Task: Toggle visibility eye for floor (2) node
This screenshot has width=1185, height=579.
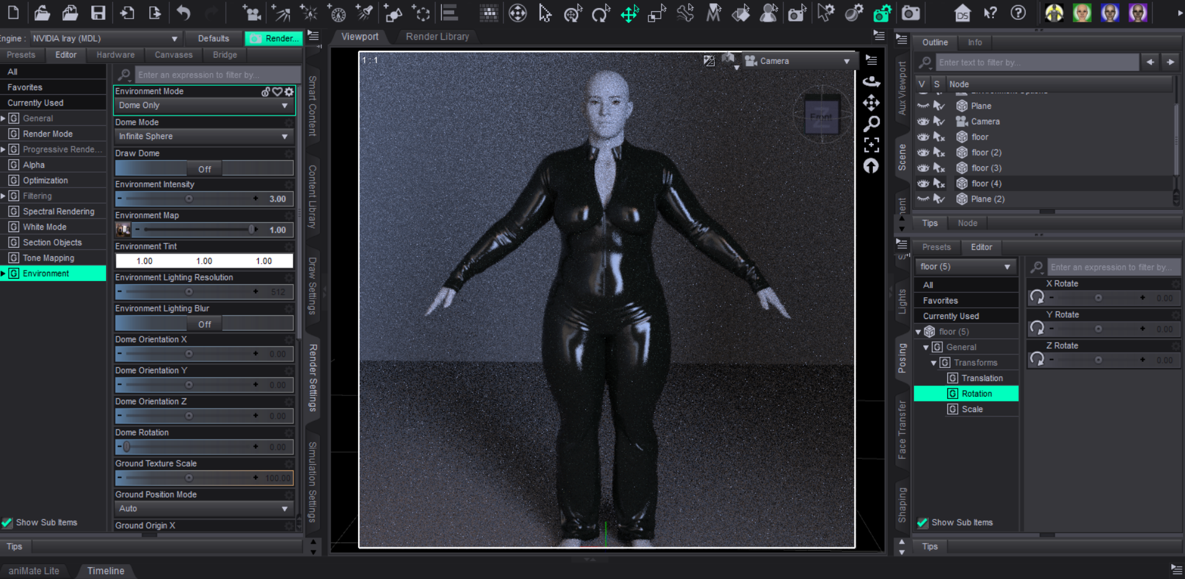Action: point(923,153)
